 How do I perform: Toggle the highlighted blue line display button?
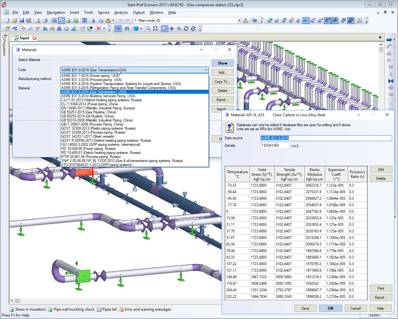click(x=306, y=21)
